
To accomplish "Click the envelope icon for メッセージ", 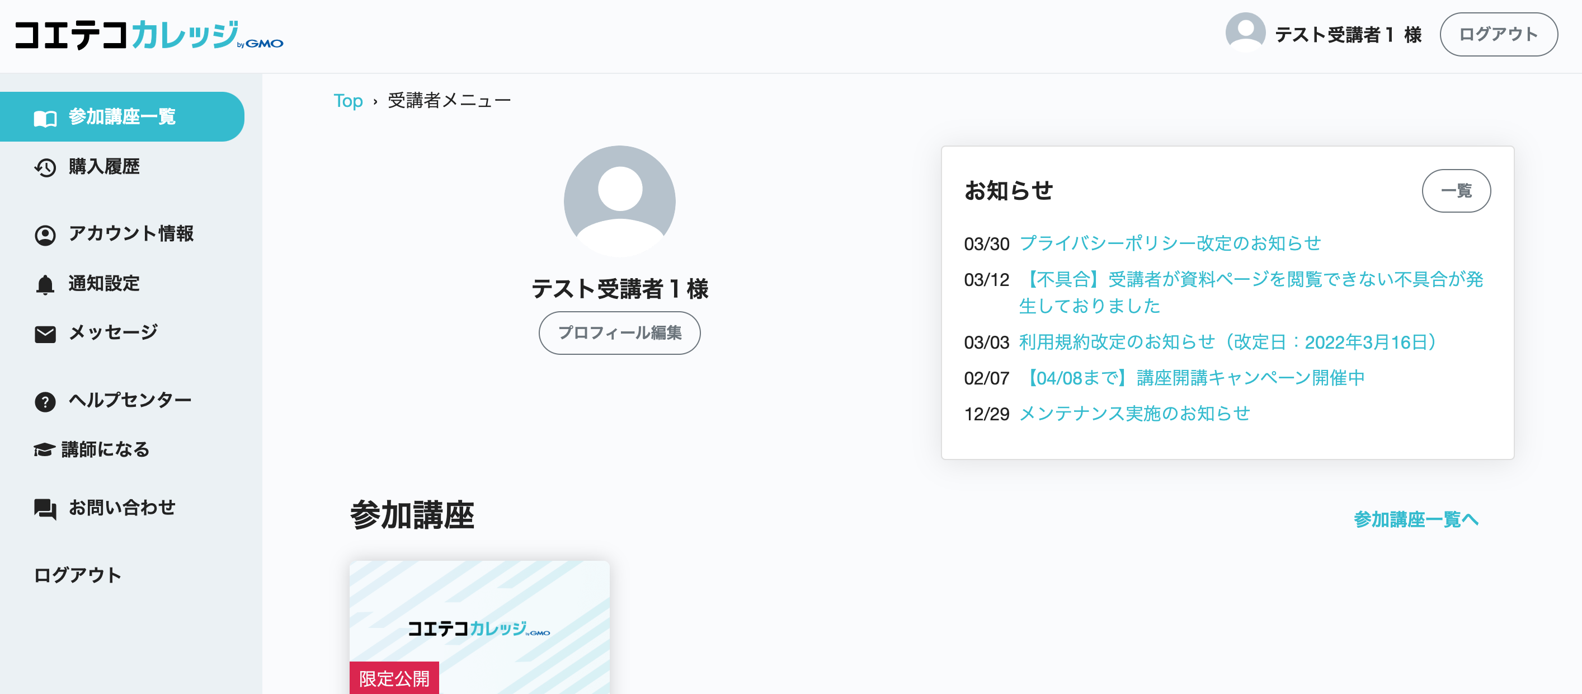I will (x=45, y=334).
